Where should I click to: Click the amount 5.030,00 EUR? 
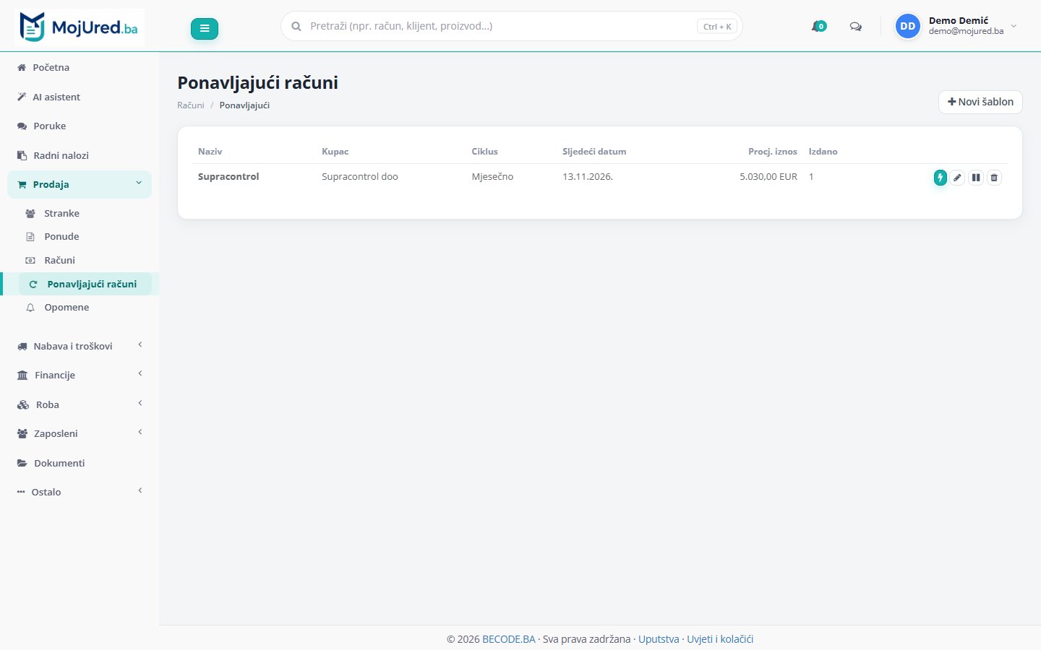[768, 176]
